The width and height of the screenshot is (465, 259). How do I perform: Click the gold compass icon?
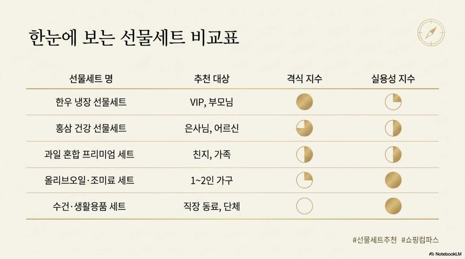click(431, 33)
